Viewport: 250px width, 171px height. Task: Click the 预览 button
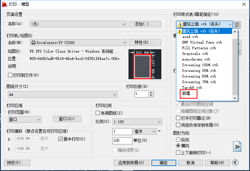(17, 163)
